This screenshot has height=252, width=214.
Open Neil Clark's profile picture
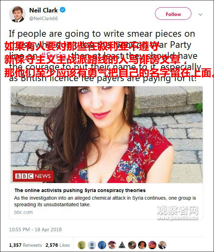[17, 14]
